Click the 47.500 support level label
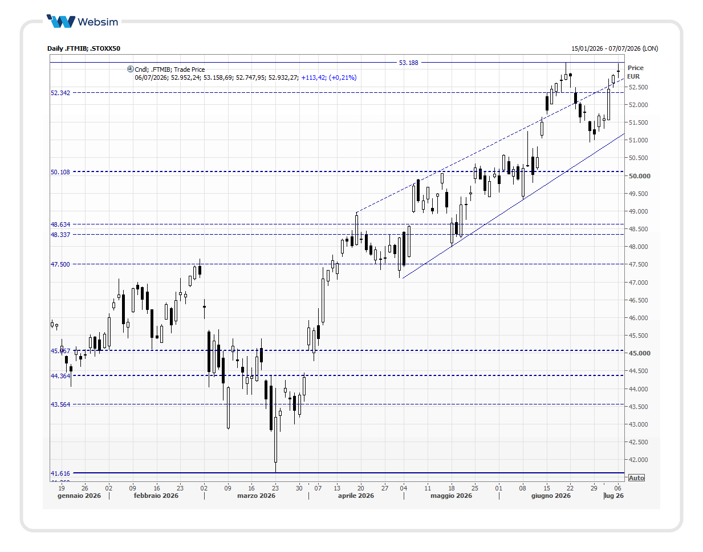This screenshot has width=703, height=552. click(x=60, y=264)
